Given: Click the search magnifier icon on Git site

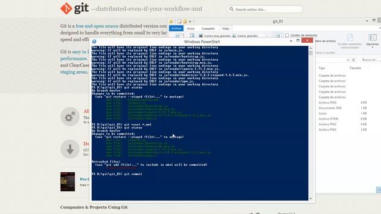Looking at the screenshot, I should (x=232, y=10).
